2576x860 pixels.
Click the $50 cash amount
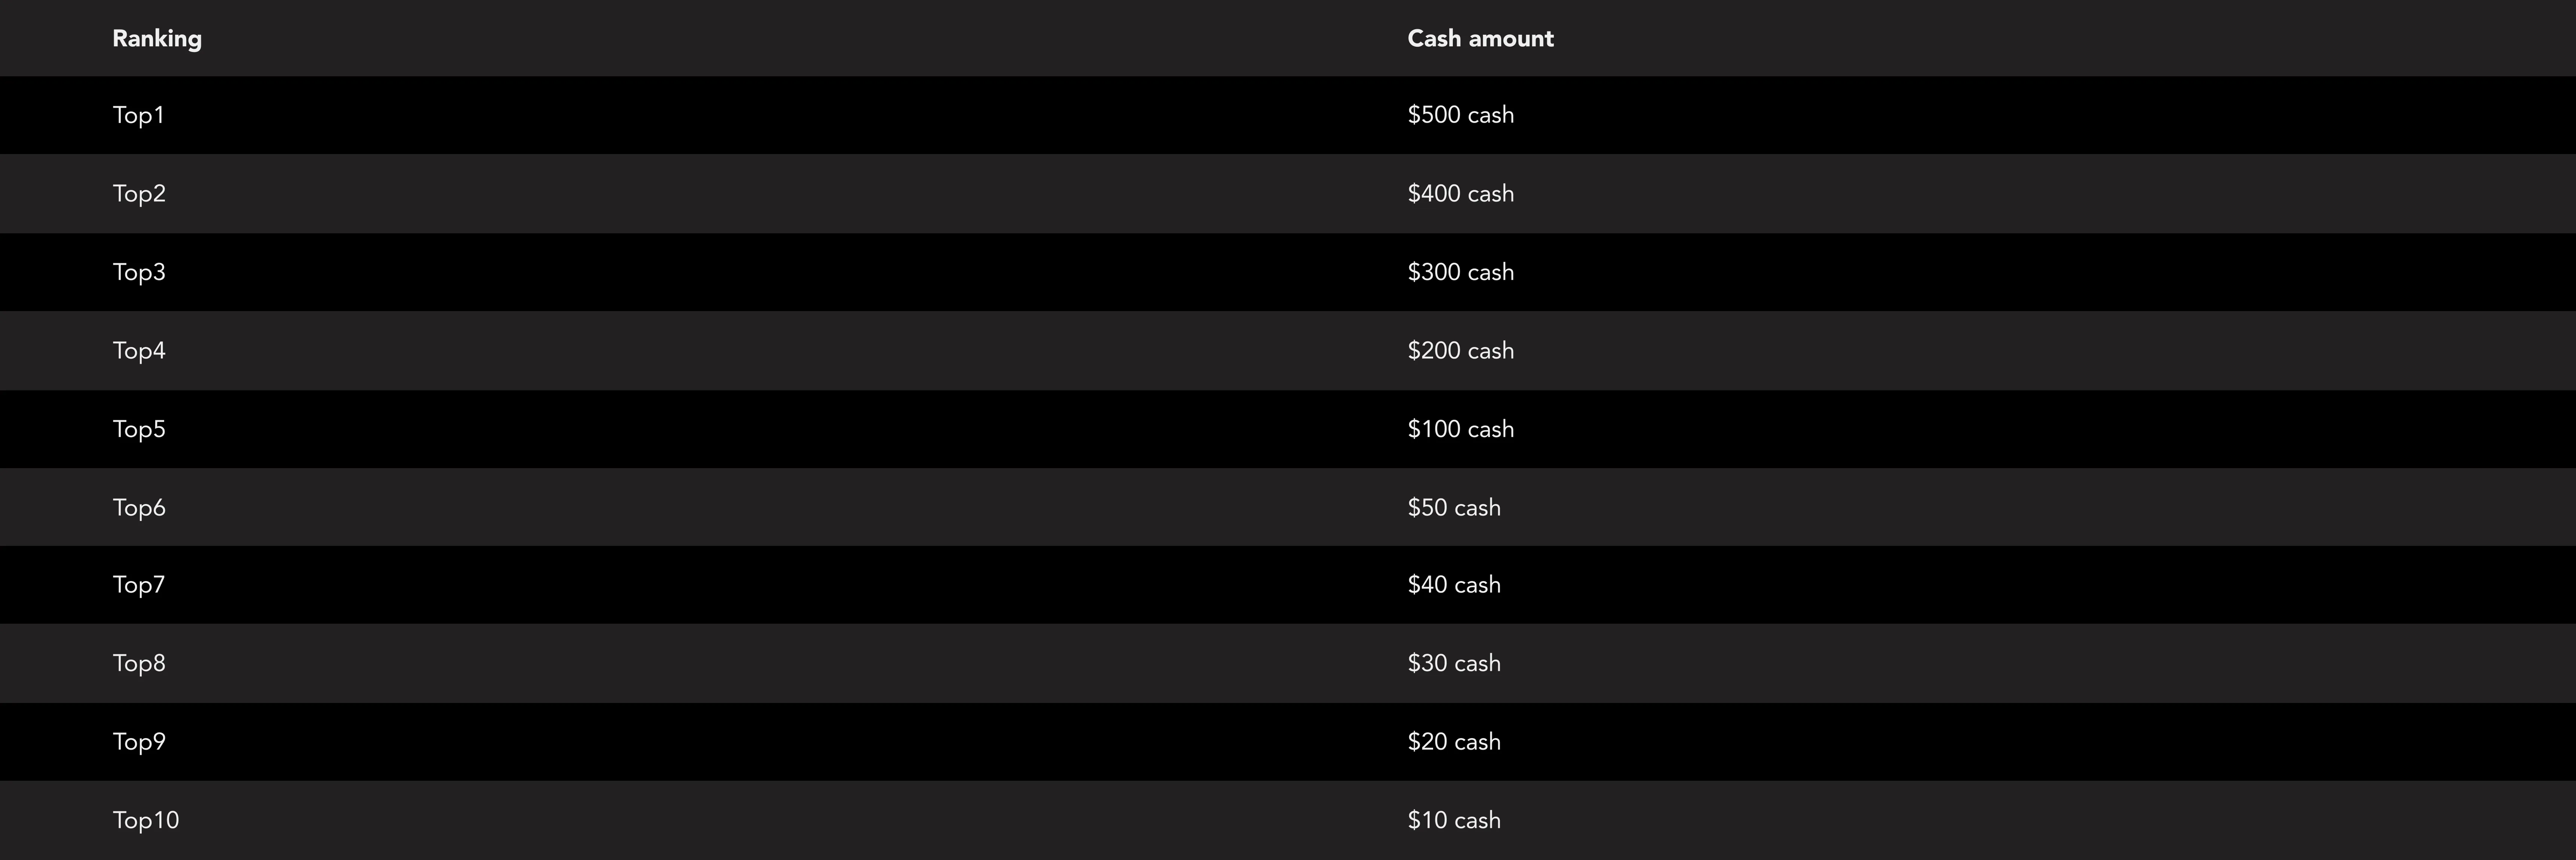[1454, 507]
